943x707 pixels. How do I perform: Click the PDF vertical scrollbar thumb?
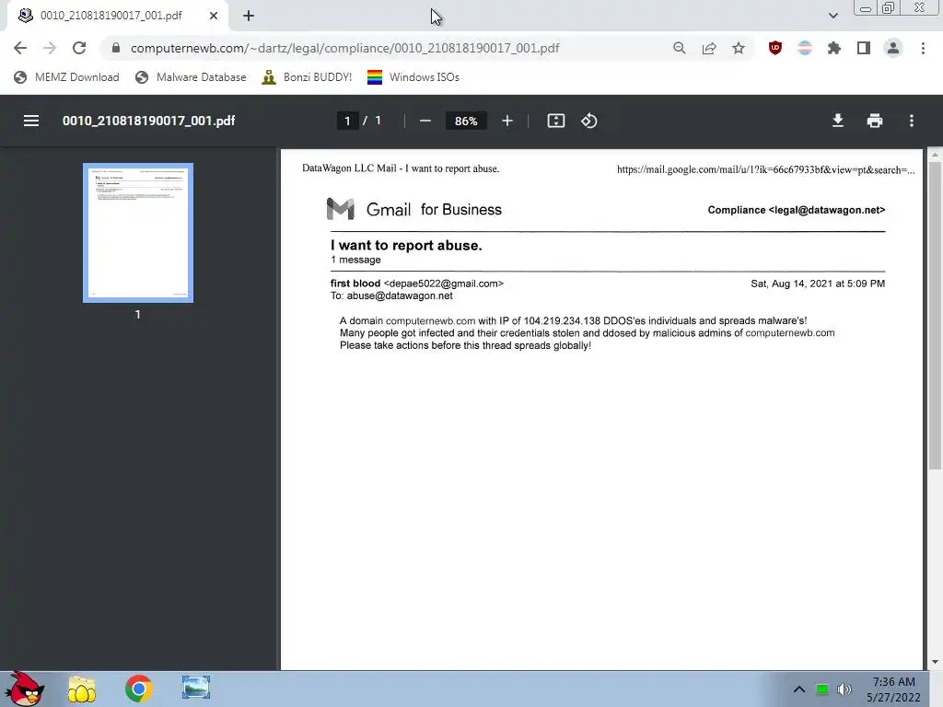(x=936, y=317)
